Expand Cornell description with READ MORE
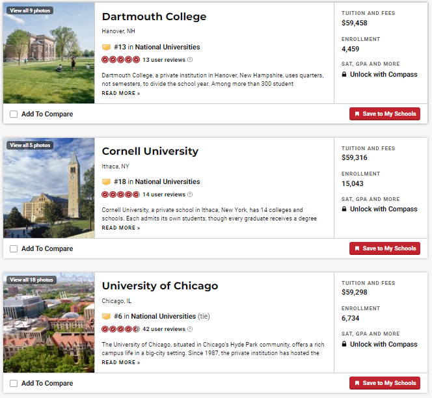This screenshot has width=432, height=398. click(120, 228)
